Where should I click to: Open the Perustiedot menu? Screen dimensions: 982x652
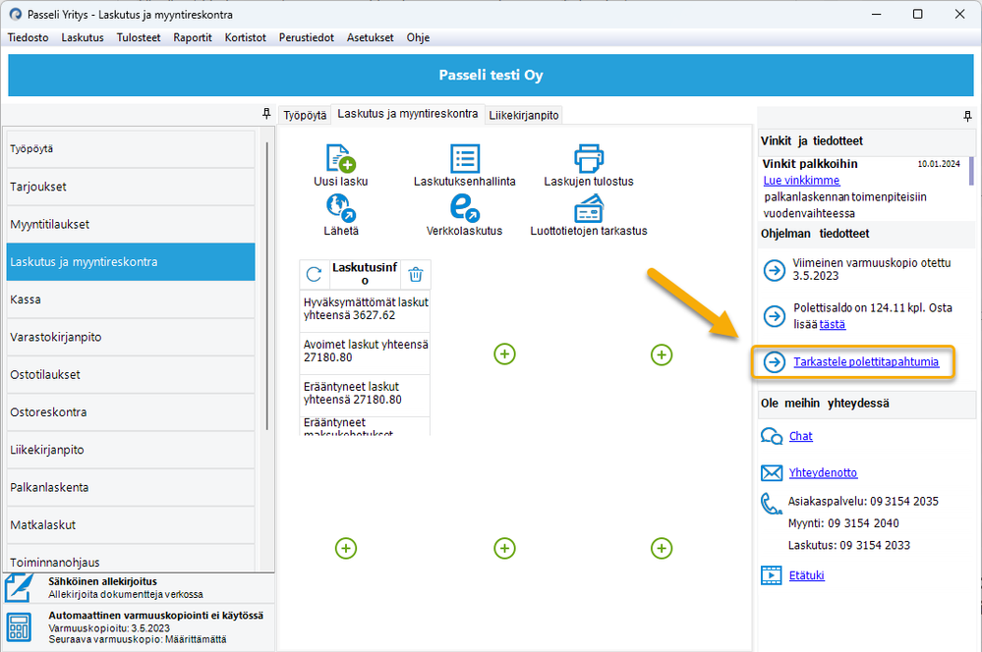pos(307,37)
